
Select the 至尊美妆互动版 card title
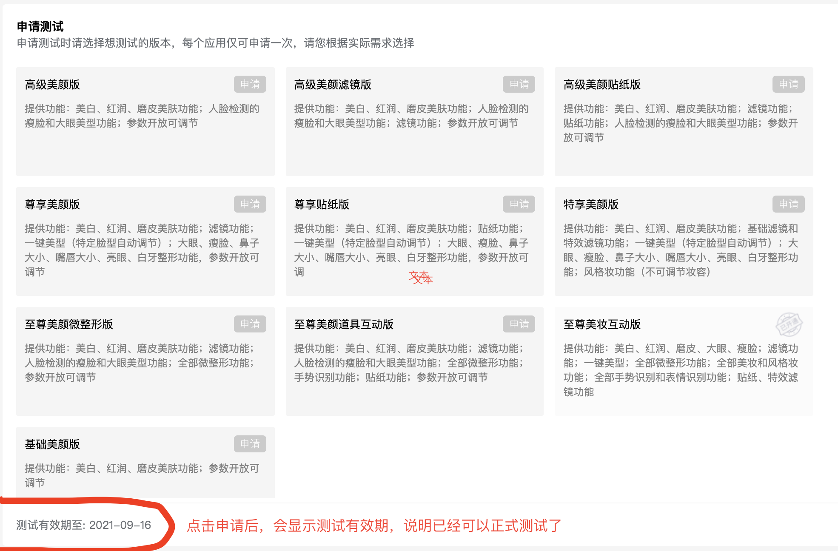tap(602, 324)
